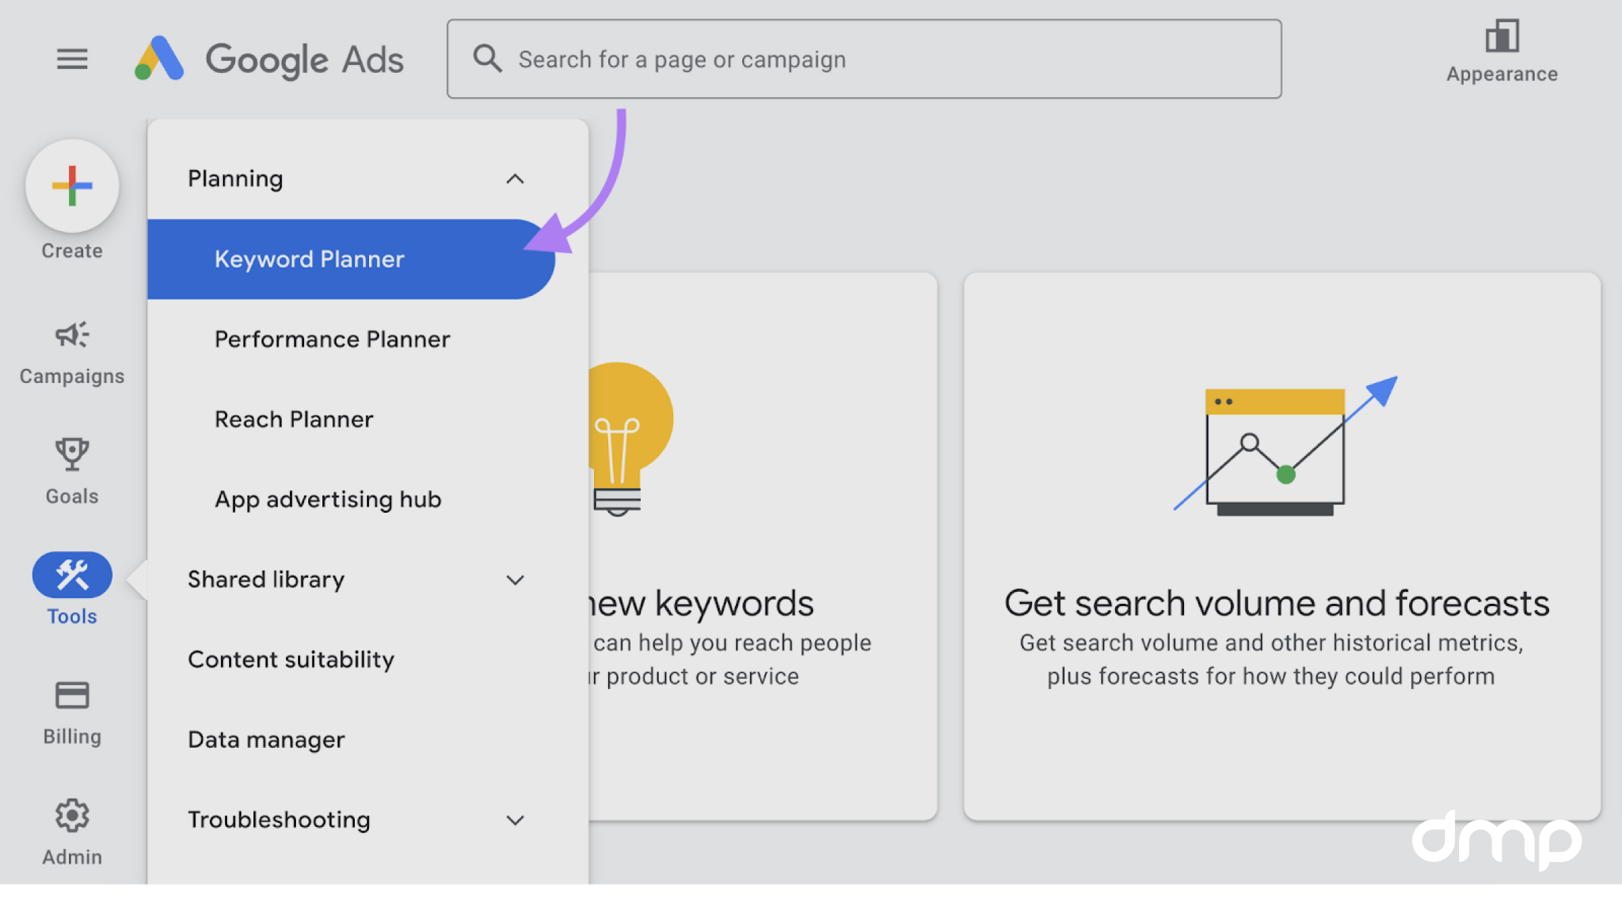
Task: Click the Goals trophy icon
Action: 72,453
